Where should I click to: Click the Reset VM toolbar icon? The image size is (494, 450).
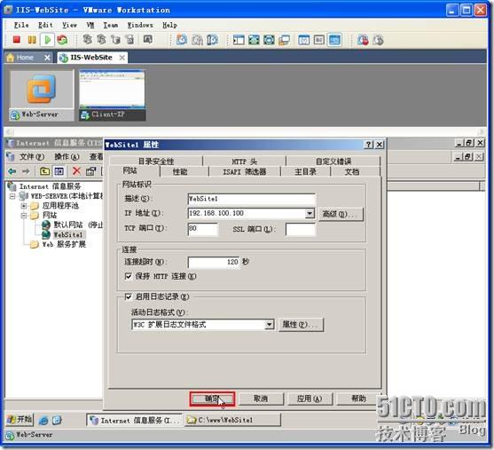click(62, 40)
